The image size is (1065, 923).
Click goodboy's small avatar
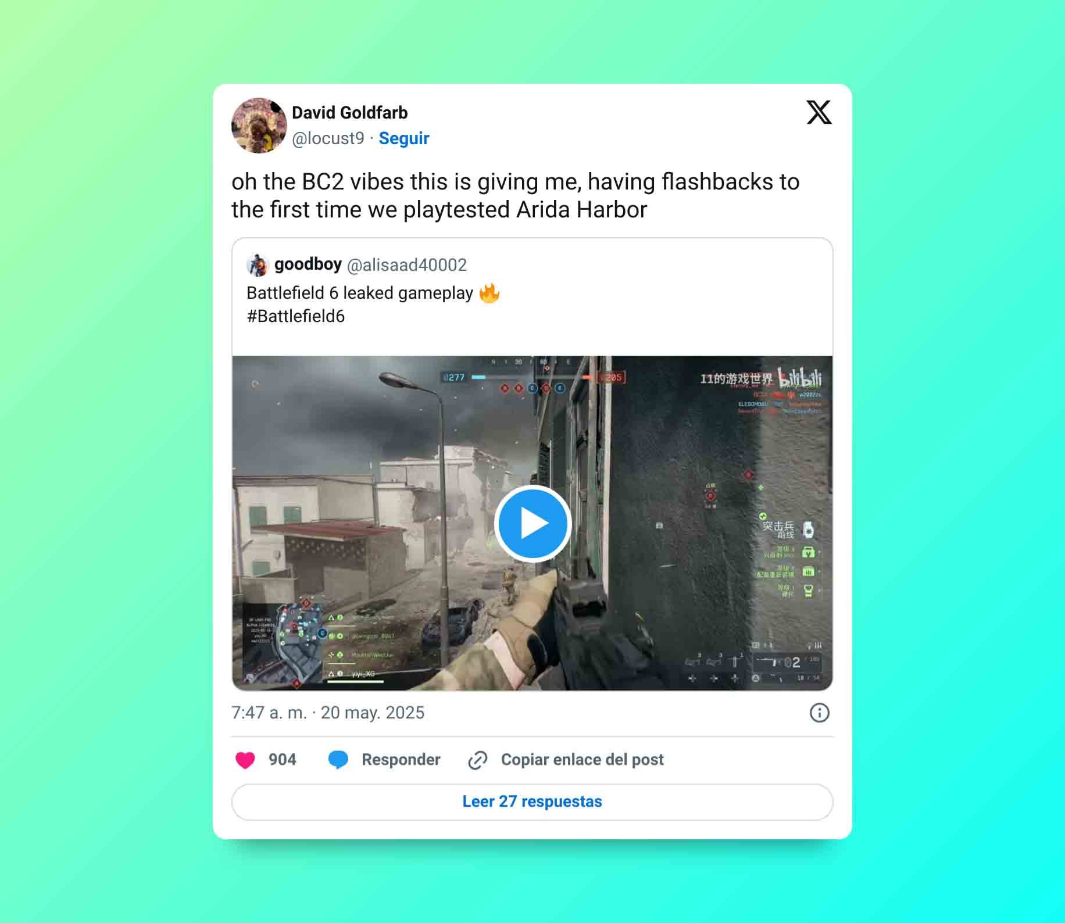tap(258, 265)
